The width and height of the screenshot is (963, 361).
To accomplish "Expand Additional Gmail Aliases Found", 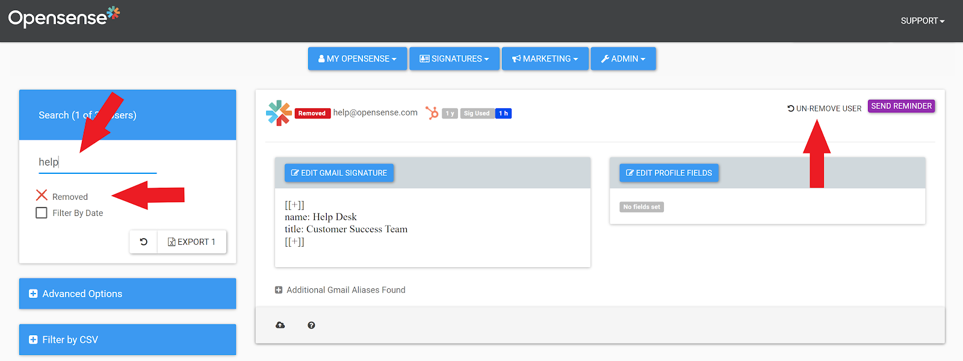I will click(340, 290).
